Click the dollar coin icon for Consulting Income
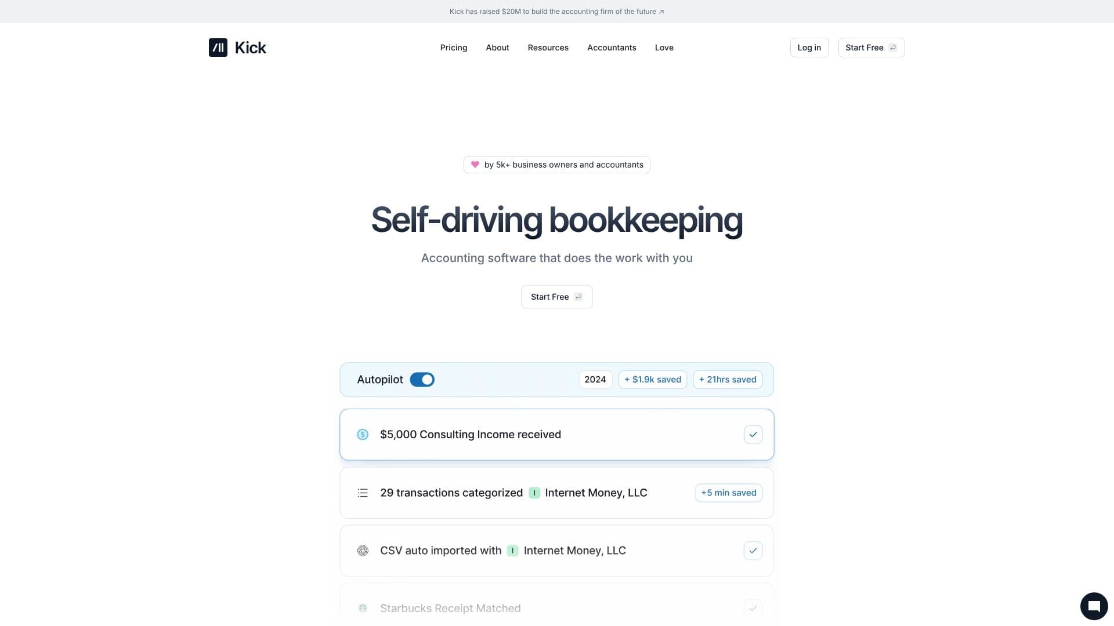Screen dimensions: 1114x626 (363, 435)
